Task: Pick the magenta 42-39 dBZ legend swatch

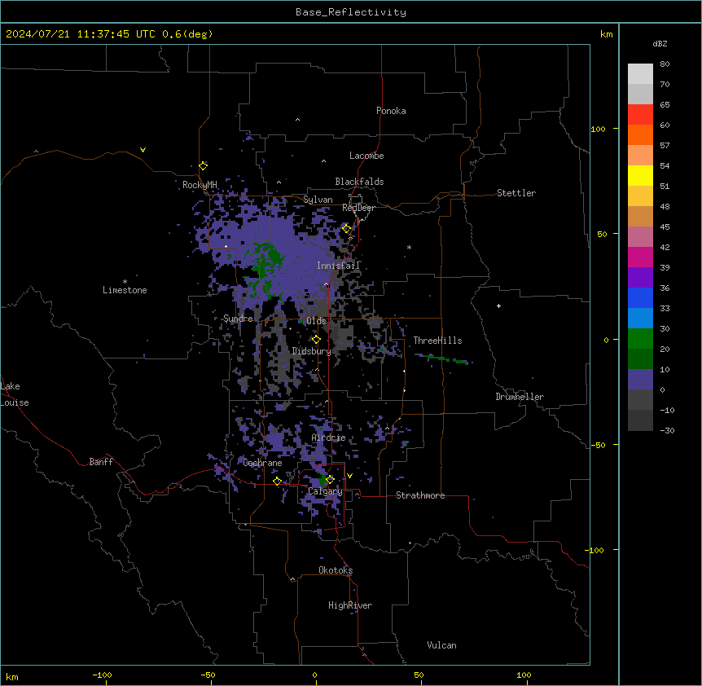Action: [640, 257]
